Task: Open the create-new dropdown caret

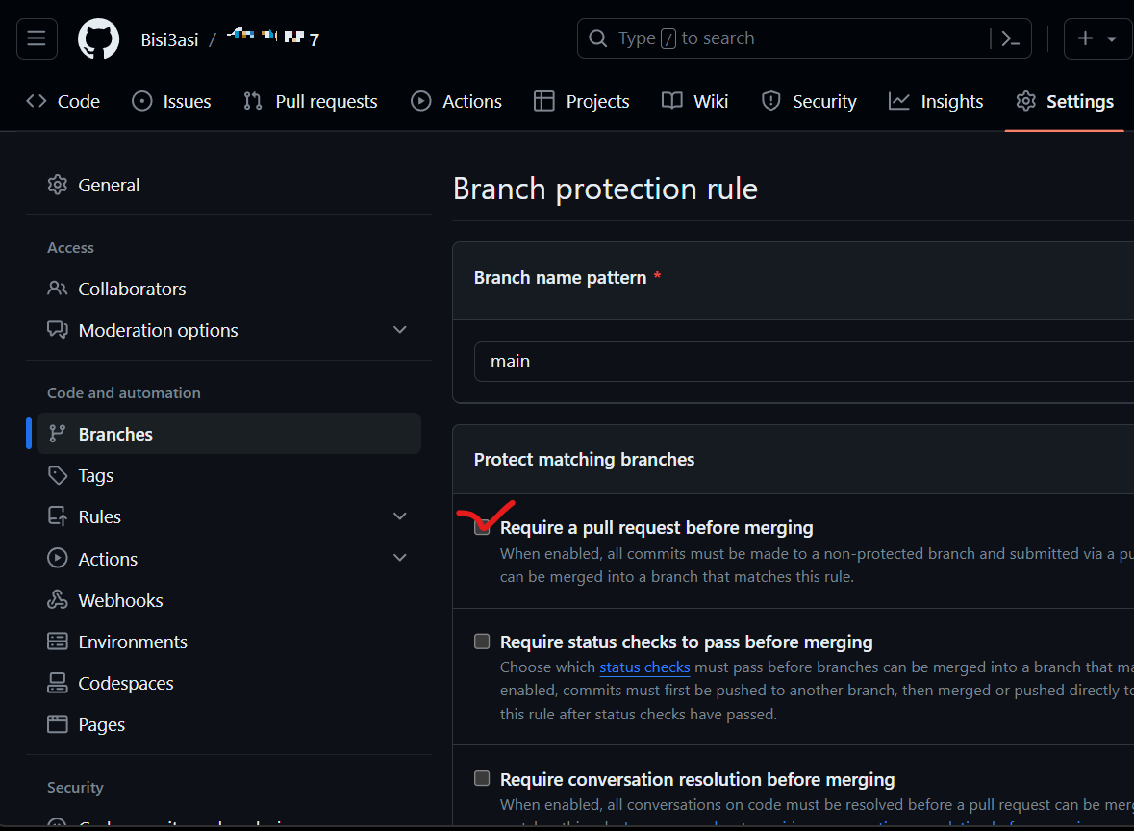Action: click(1112, 39)
